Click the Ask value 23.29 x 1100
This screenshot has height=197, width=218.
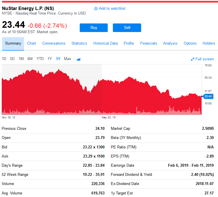(94, 156)
